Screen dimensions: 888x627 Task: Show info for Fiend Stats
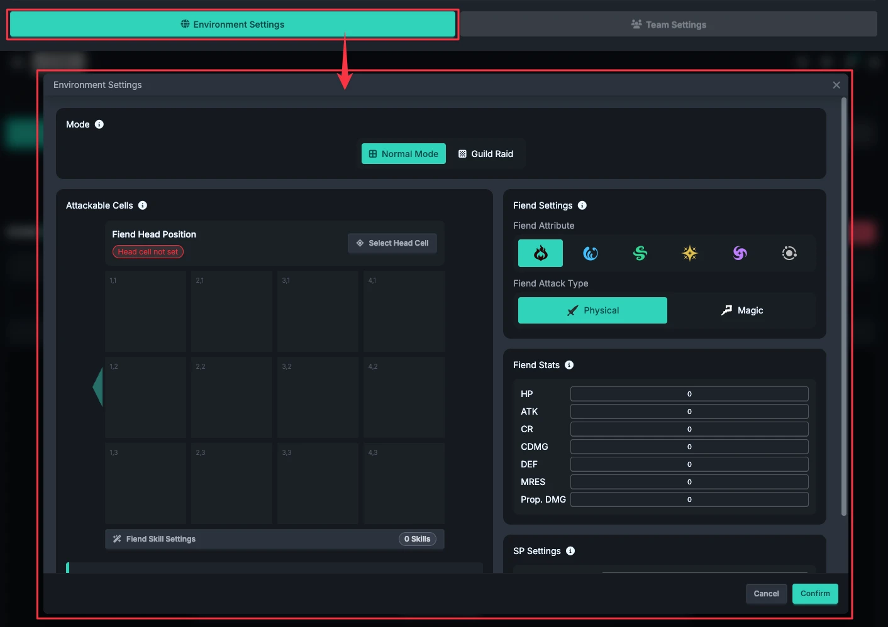click(x=569, y=365)
